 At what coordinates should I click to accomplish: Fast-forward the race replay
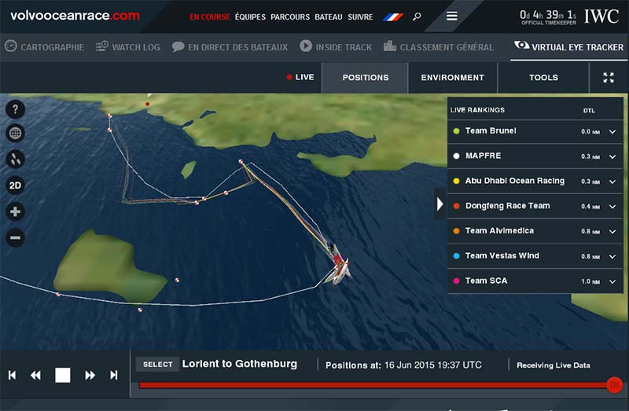coord(90,375)
